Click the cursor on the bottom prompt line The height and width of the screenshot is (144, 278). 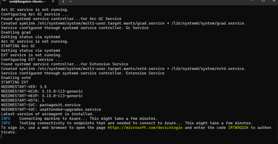(2, 137)
